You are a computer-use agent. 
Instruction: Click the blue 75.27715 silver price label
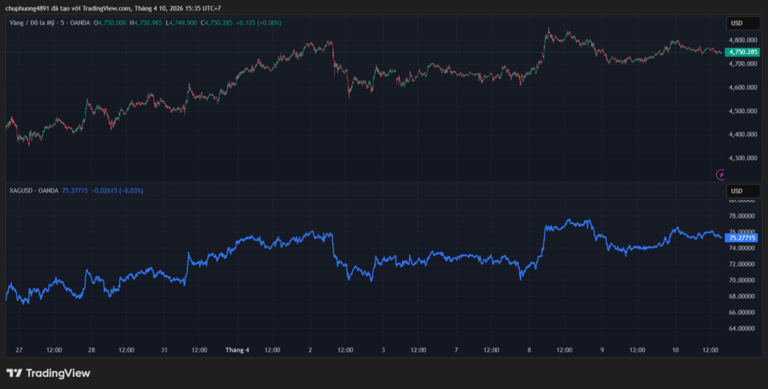tap(742, 238)
